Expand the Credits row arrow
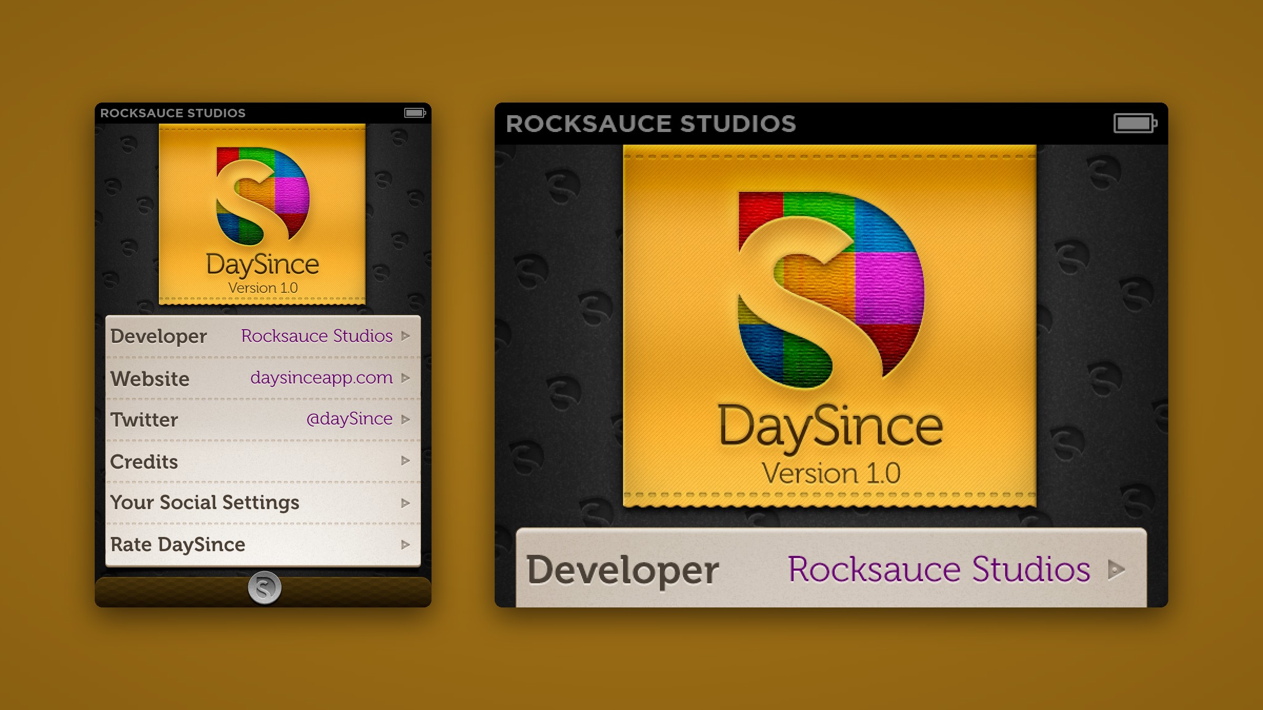The width and height of the screenshot is (1263, 710). (405, 461)
